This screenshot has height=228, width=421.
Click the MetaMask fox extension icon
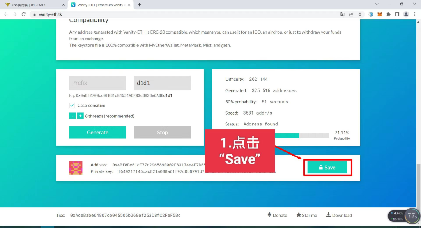379,14
